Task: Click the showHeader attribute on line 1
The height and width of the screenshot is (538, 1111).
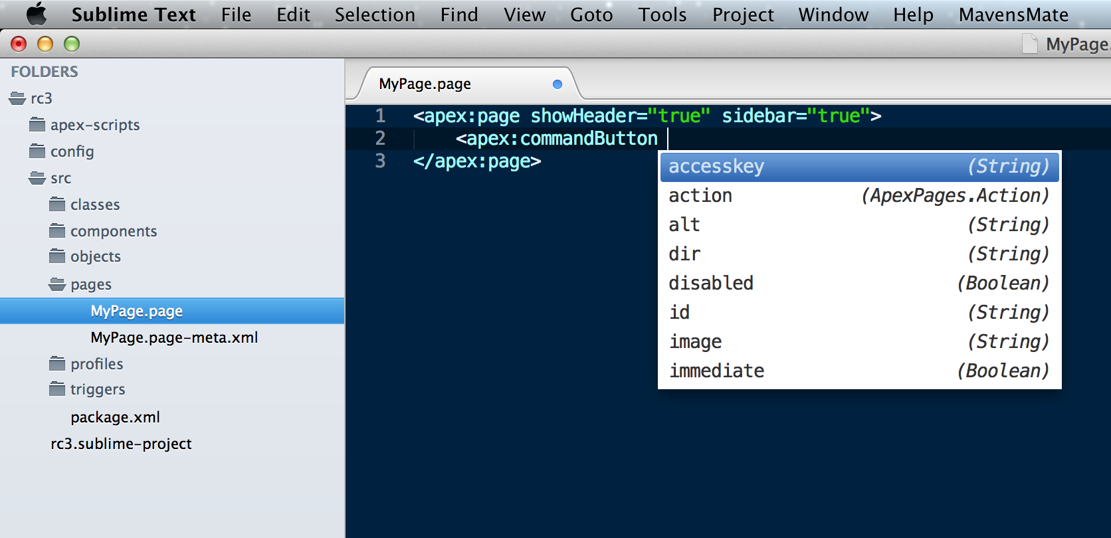Action: (x=583, y=116)
